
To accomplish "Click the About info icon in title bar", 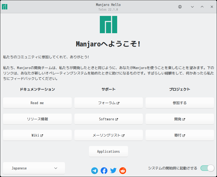I will pos(180,7).
